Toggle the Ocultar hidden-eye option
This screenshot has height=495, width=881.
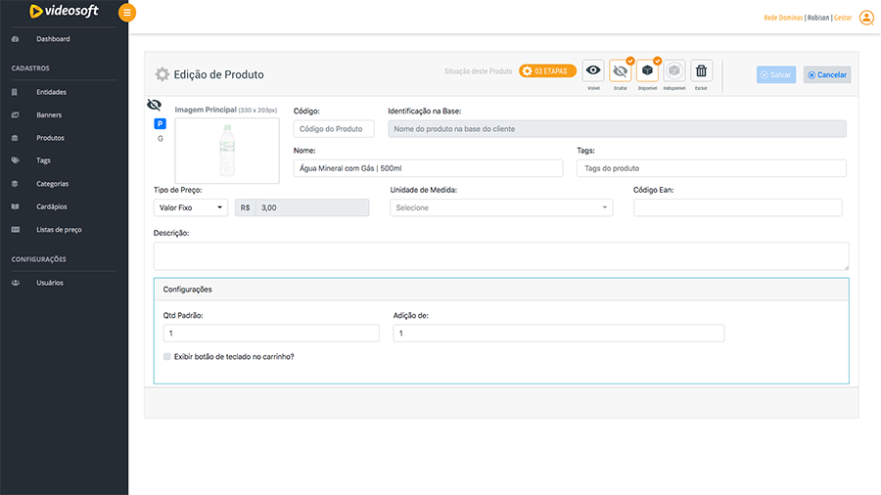[620, 71]
